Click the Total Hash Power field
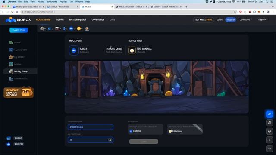 click(91, 127)
